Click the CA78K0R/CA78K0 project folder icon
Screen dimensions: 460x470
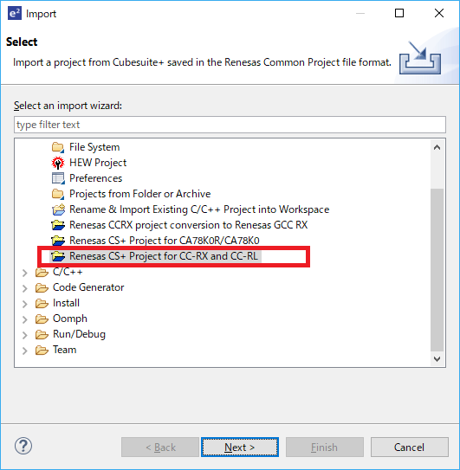pyautogui.click(x=58, y=241)
